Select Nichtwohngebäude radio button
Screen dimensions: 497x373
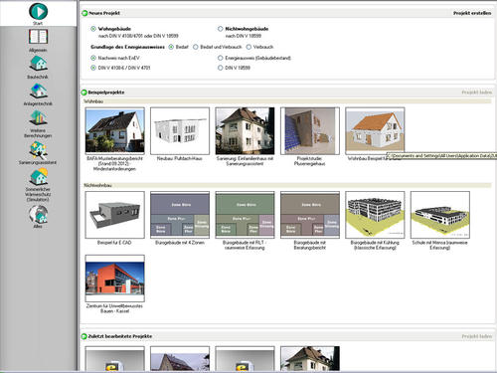pos(221,29)
